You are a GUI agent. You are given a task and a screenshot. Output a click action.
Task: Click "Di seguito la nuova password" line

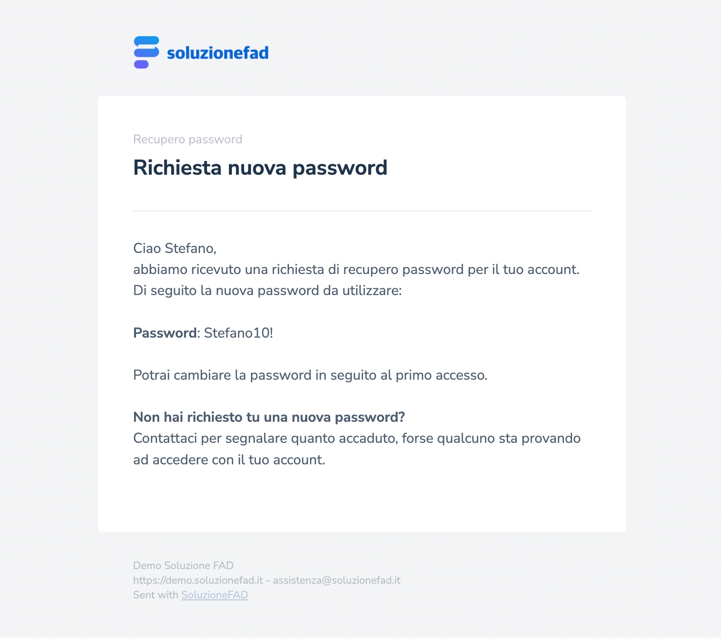click(267, 291)
